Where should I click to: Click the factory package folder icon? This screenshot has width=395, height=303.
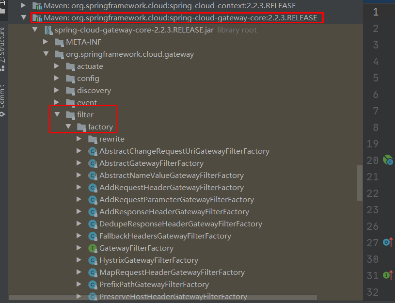click(81, 127)
